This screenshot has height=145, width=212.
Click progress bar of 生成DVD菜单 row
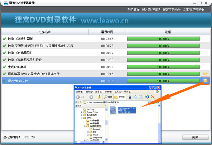pyautogui.click(x=163, y=67)
